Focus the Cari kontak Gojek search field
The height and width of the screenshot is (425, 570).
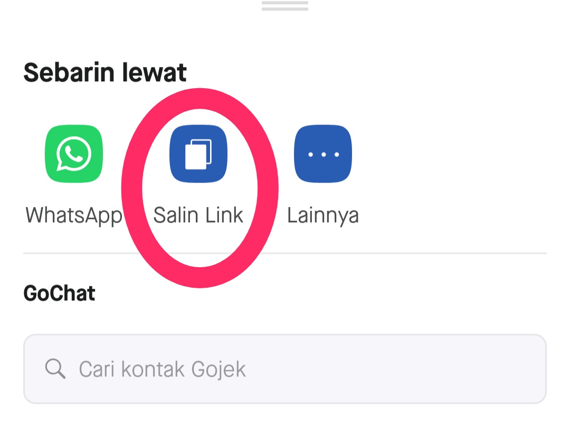coord(285,369)
